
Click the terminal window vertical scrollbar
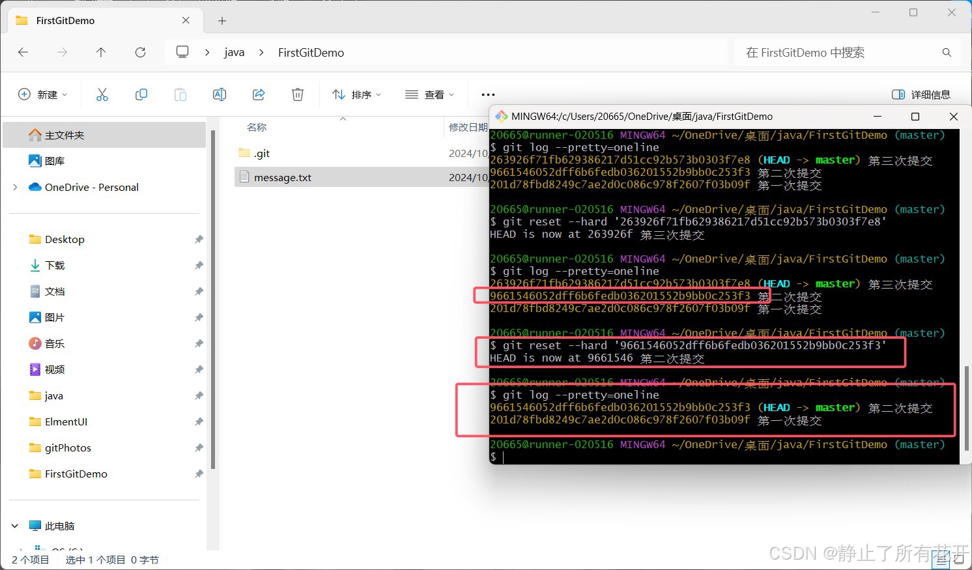pos(967,407)
